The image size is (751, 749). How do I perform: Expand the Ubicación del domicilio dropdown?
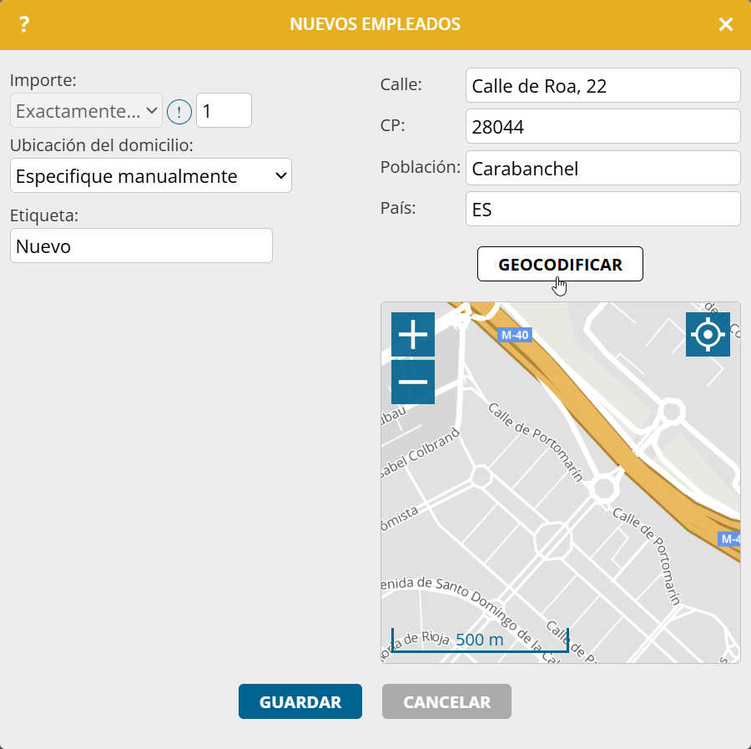pyautogui.click(x=151, y=175)
